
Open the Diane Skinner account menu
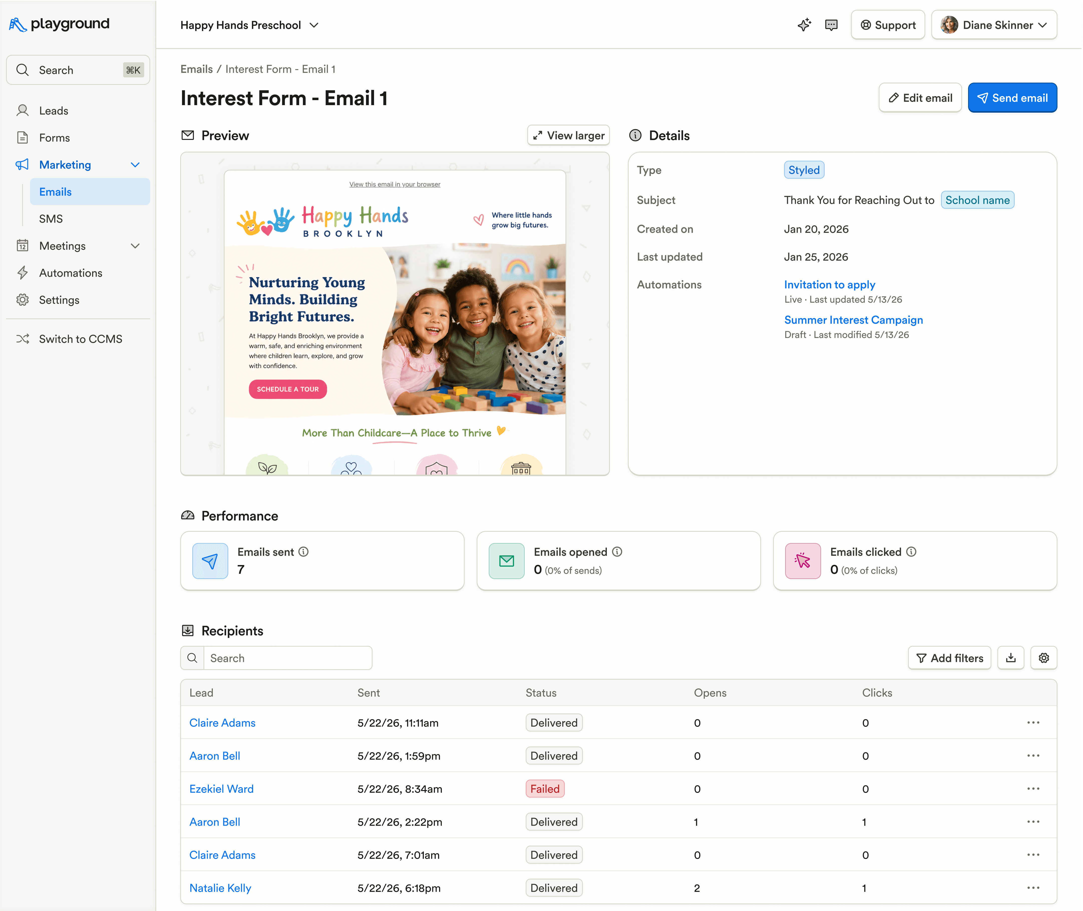point(994,25)
